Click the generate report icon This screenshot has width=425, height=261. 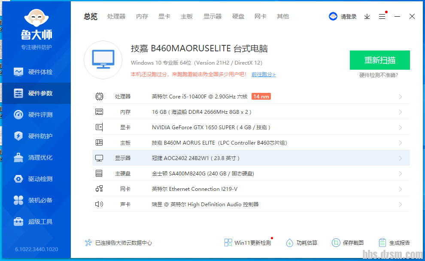tap(382, 243)
